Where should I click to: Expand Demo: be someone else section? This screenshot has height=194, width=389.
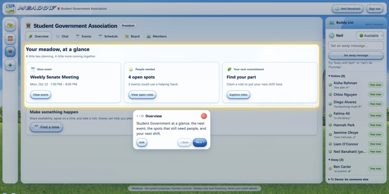tap(348, 180)
